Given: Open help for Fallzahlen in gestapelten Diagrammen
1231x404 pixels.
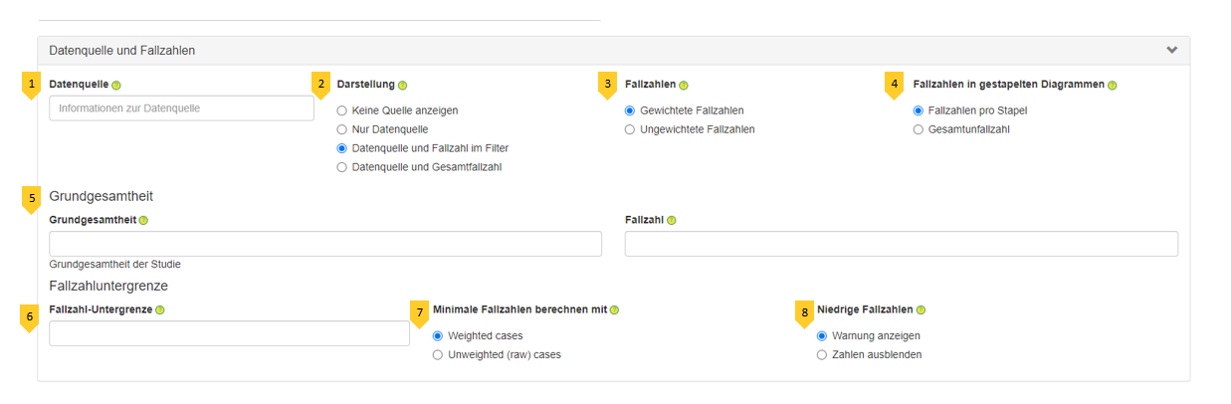Looking at the screenshot, I should (x=1112, y=86).
